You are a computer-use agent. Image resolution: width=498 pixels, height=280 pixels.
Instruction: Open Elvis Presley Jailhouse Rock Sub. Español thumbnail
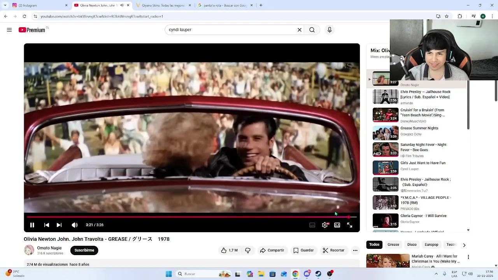coord(385,184)
